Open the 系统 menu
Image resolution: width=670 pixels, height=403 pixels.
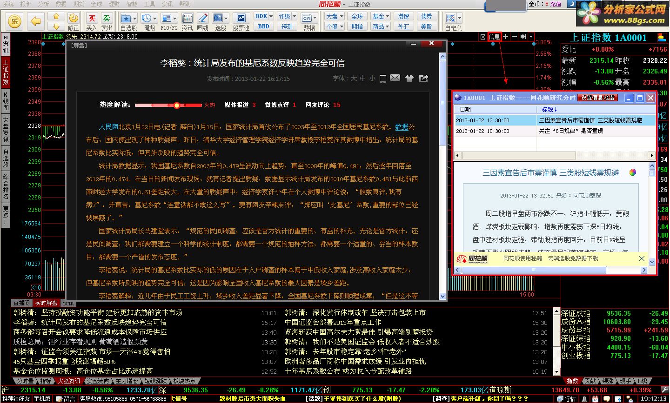(x=8, y=4)
